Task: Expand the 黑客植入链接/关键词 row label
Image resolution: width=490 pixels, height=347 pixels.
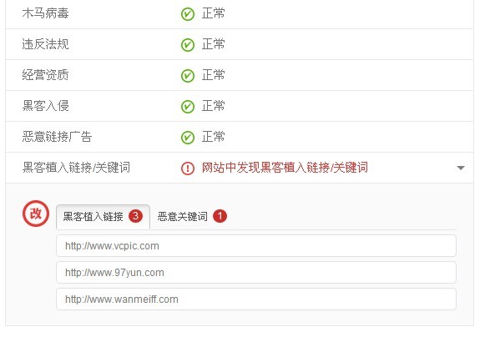Action: point(76,168)
